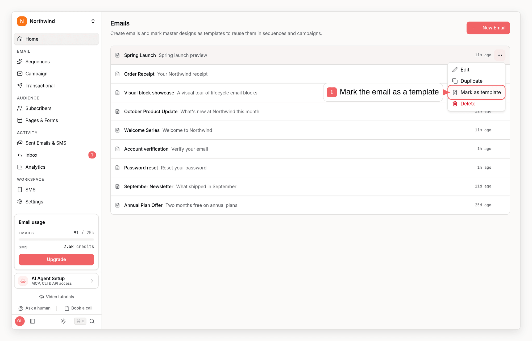Select Mark as template menu item
The height and width of the screenshot is (341, 532).
click(476, 93)
